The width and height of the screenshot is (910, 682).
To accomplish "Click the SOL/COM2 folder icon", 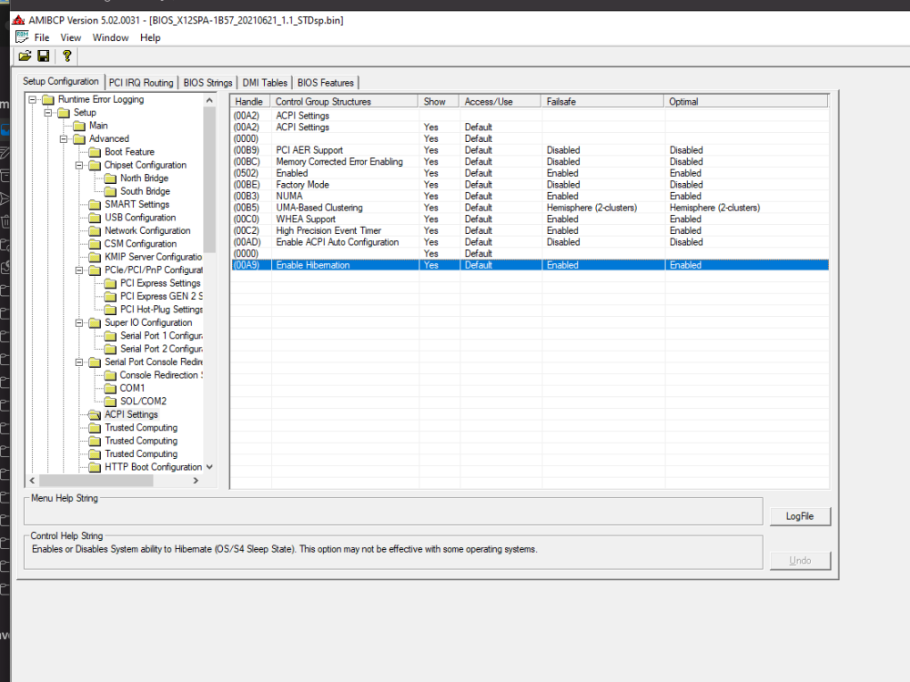I will coord(110,402).
